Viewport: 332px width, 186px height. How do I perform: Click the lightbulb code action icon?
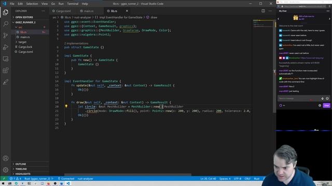(x=66, y=106)
